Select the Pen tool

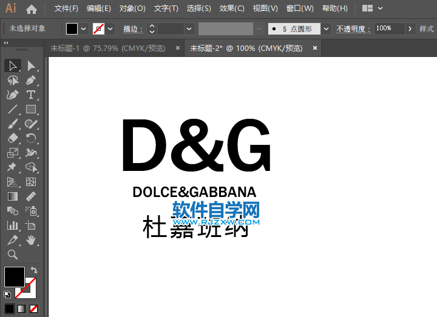click(x=31, y=81)
